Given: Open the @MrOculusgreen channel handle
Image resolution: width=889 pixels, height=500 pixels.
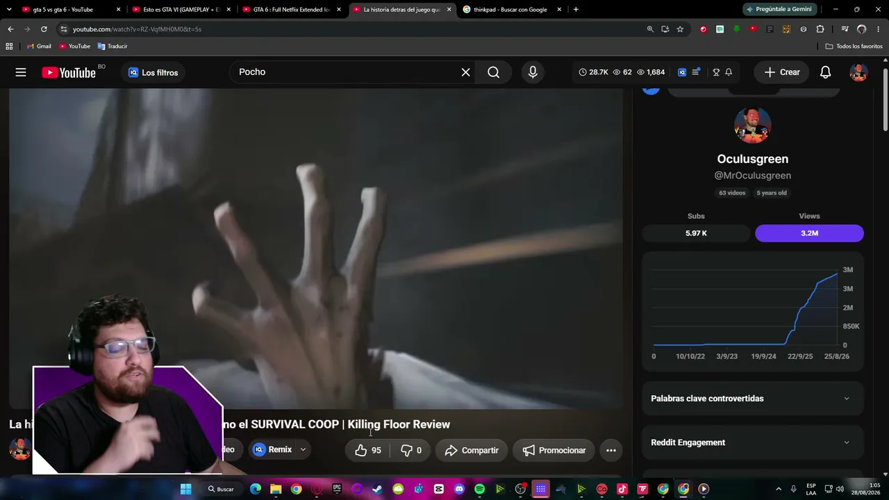Looking at the screenshot, I should pos(753,176).
